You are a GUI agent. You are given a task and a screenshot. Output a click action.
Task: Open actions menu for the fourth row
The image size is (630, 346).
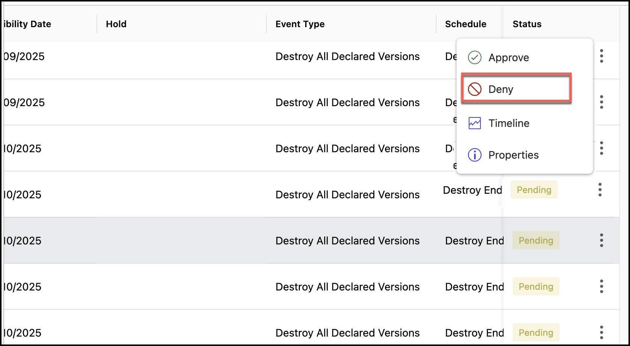(x=600, y=190)
